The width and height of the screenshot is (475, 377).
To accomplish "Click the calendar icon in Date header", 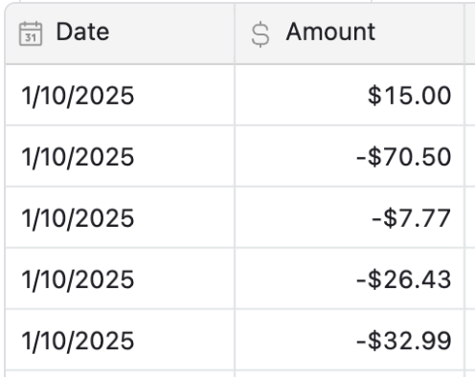I will pyautogui.click(x=31, y=33).
